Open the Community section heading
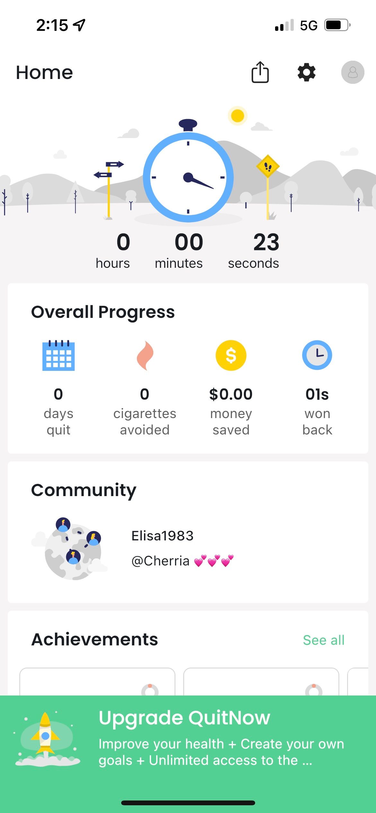 (x=84, y=490)
